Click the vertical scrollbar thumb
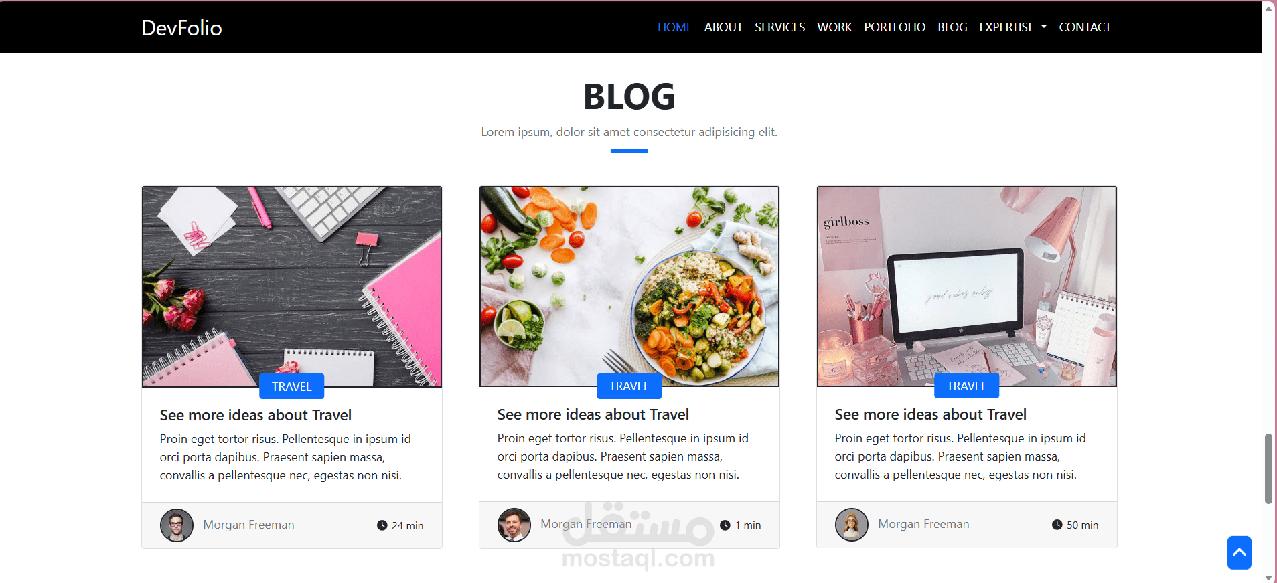The image size is (1277, 583). tap(1268, 469)
